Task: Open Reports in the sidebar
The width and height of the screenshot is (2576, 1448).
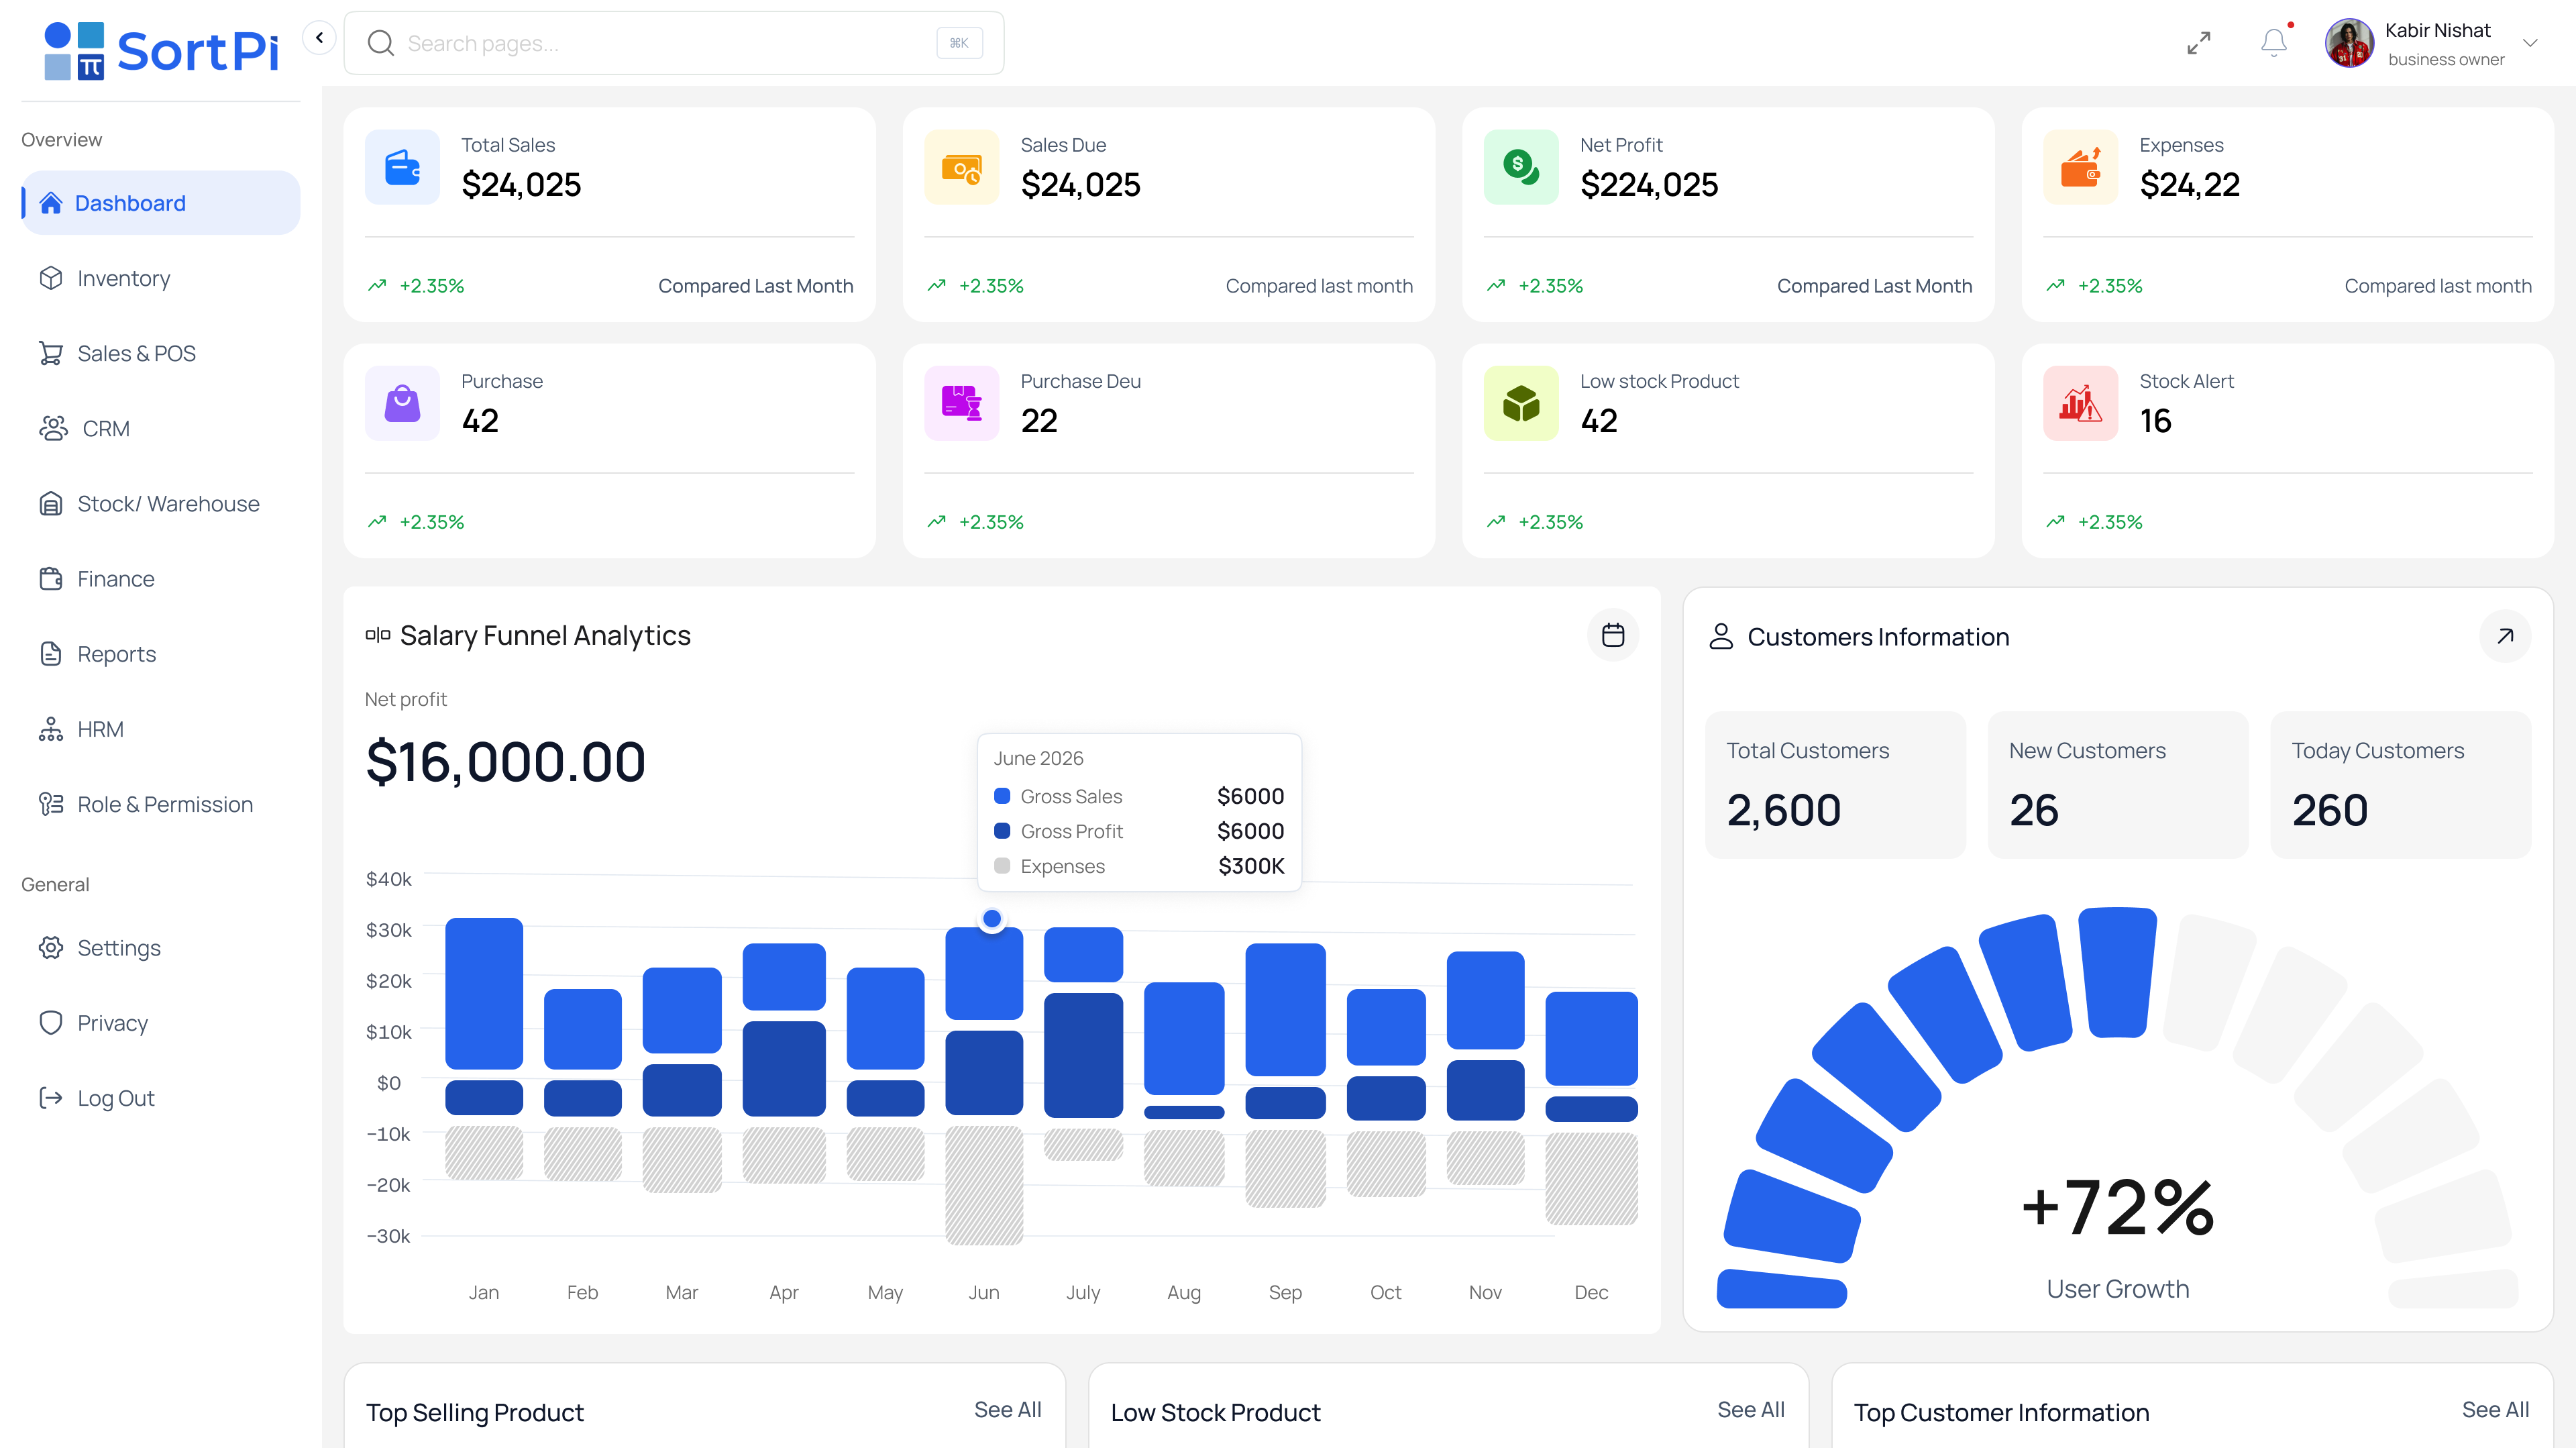Action: (x=161, y=653)
